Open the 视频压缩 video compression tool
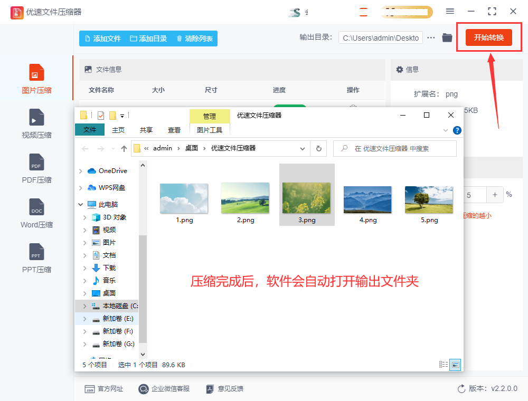The image size is (528, 401). (x=36, y=117)
